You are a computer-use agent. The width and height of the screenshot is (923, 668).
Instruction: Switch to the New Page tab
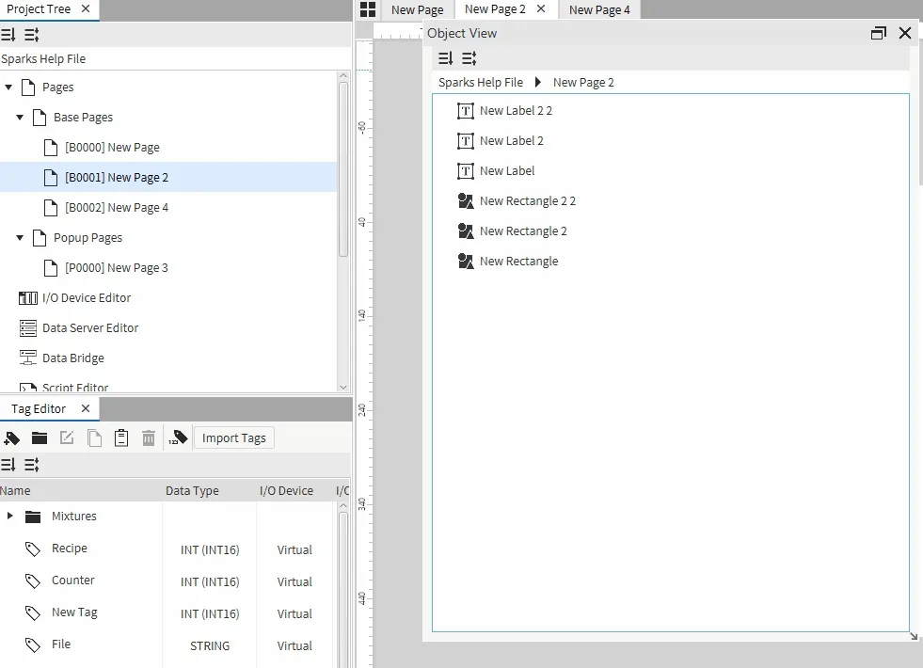coord(417,10)
